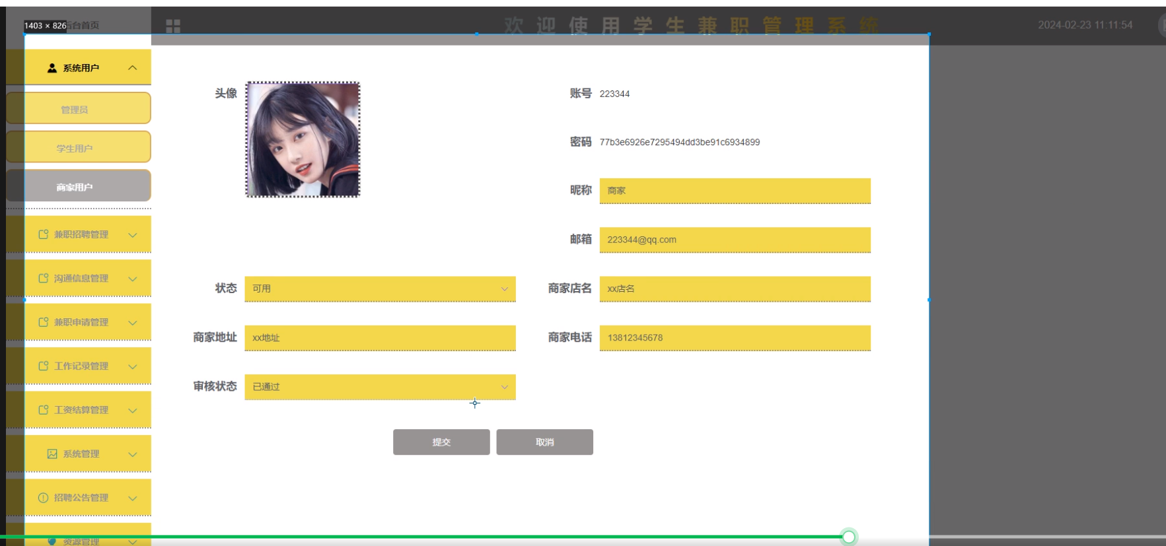Open the 兼职招聘管理 menu
This screenshot has height=546, width=1166.
pos(79,234)
